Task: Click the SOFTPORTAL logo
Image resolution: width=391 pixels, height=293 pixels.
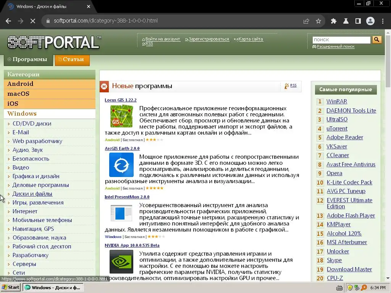Action: point(54,42)
